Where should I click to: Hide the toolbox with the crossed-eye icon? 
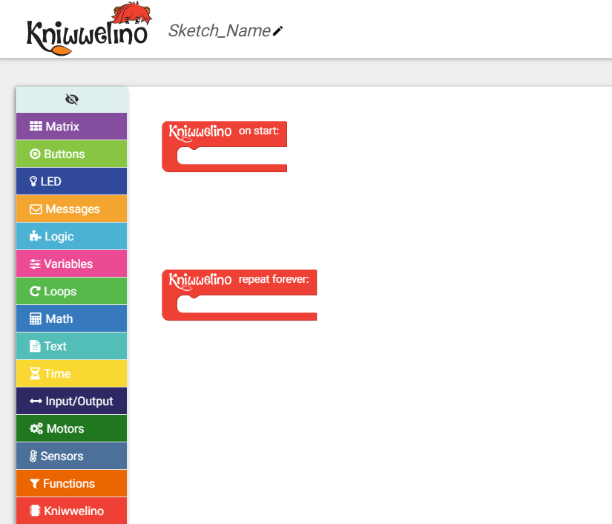coord(72,99)
